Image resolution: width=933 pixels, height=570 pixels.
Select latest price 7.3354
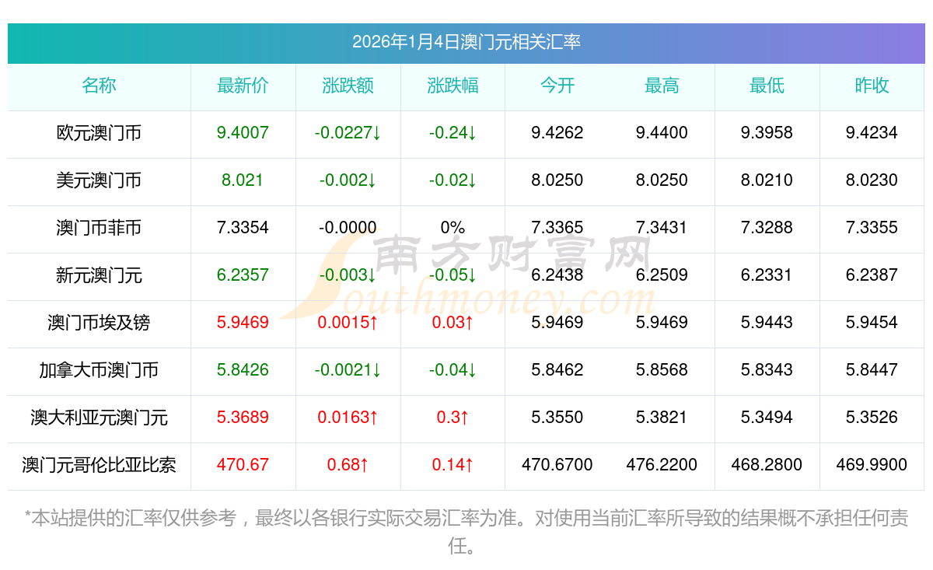243,228
